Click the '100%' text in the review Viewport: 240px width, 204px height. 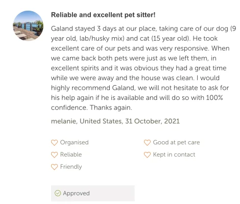[214, 98]
